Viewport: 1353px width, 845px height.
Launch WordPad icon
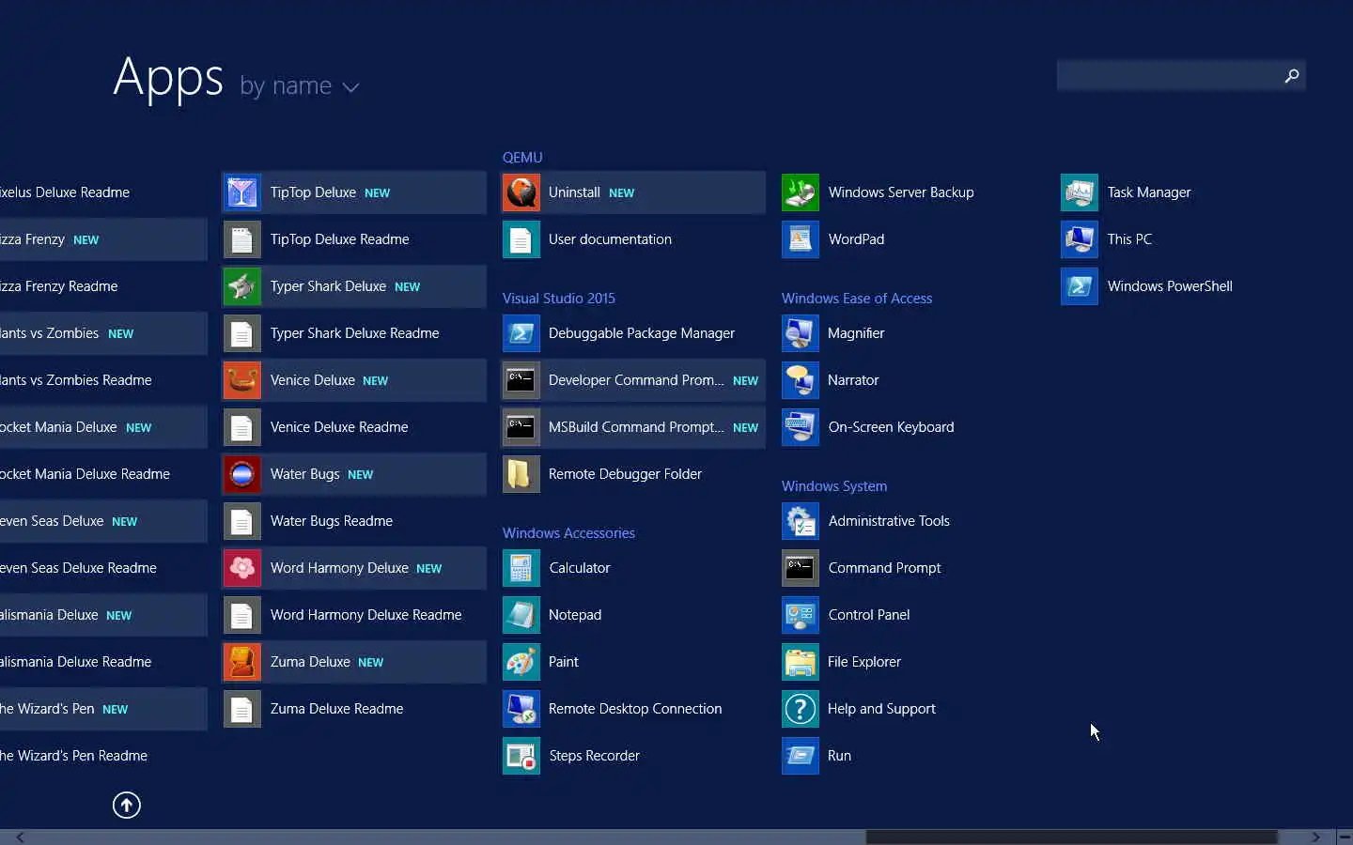(x=800, y=239)
